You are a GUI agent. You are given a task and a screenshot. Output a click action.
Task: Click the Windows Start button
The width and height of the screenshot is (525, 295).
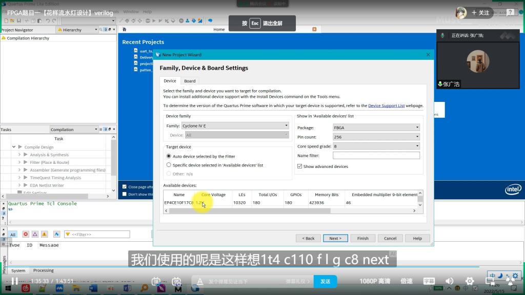pos(7,289)
